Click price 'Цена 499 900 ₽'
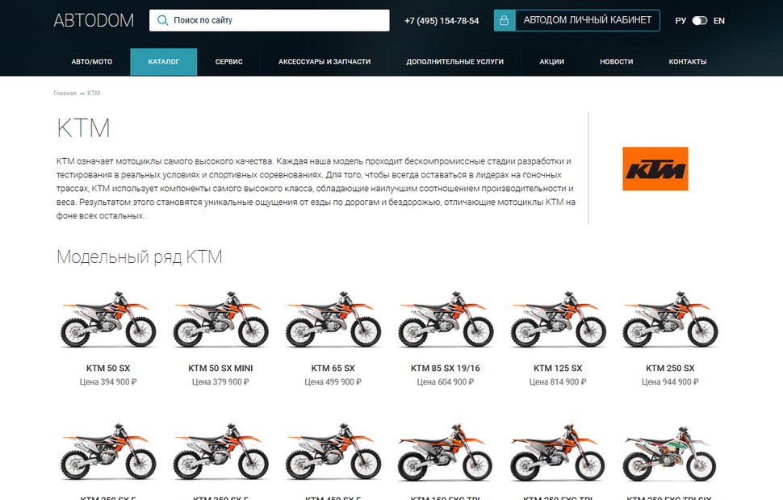The image size is (783, 500). pos(333,381)
